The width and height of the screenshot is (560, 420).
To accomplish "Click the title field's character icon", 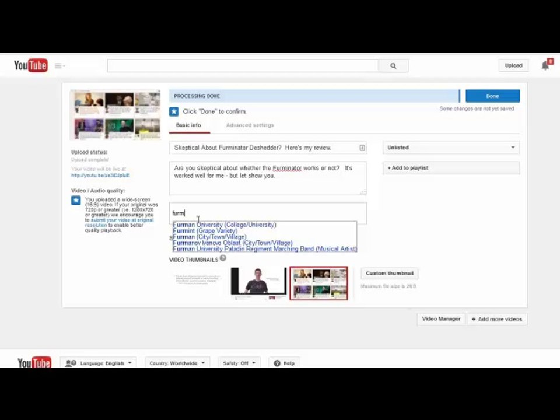I will click(362, 148).
